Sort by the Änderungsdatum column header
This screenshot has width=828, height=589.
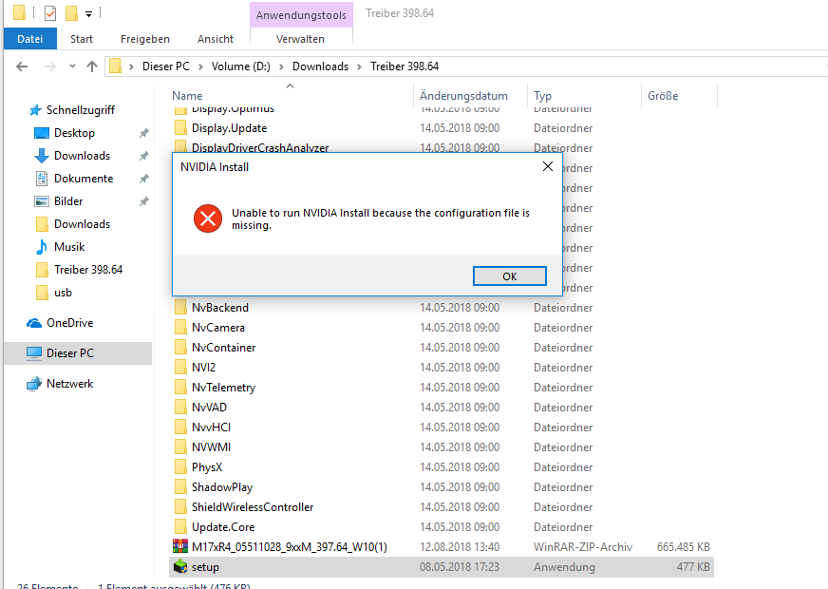(463, 96)
